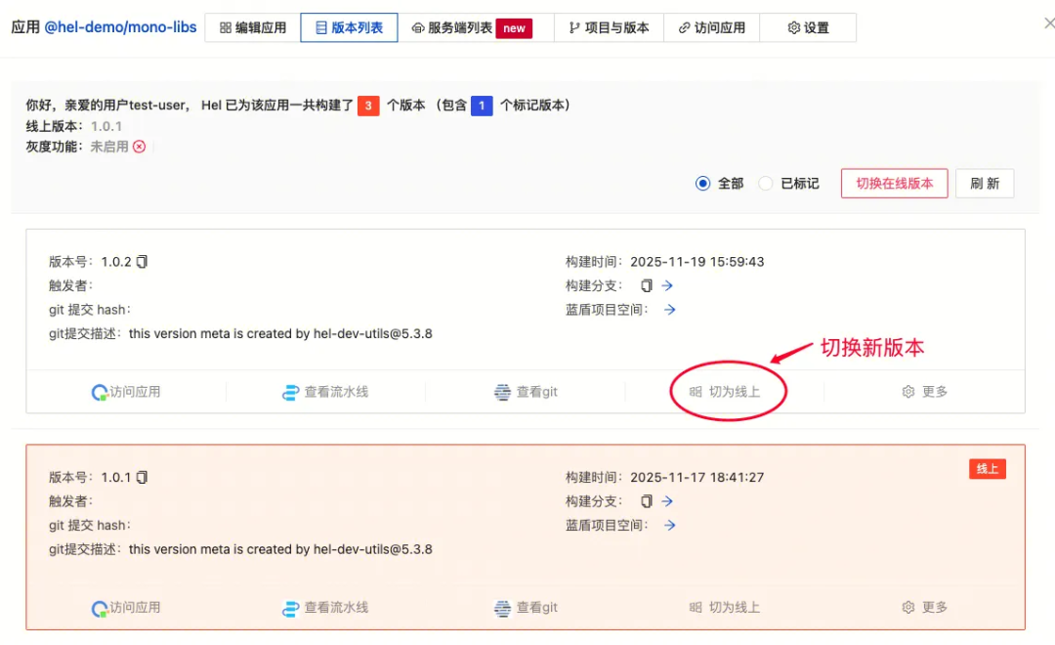Click the 切换在线版本 button
This screenshot has width=1055, height=645.
point(894,183)
